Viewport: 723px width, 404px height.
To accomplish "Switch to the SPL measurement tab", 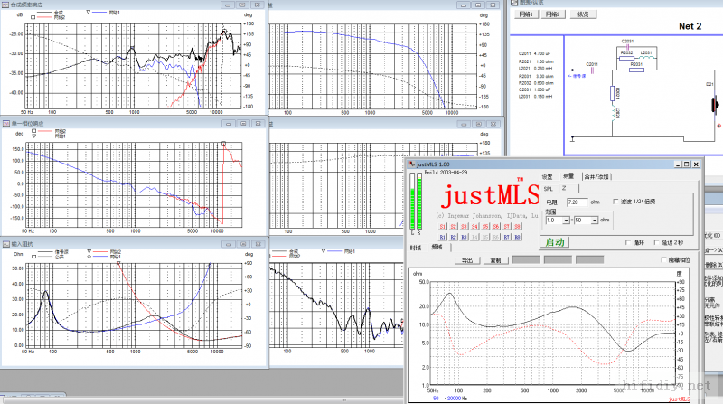I will (547, 188).
